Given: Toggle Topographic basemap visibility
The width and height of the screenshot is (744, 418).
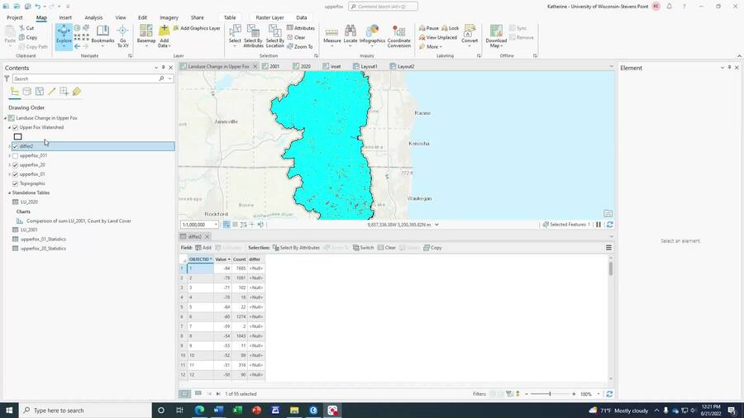Looking at the screenshot, I should pos(15,183).
